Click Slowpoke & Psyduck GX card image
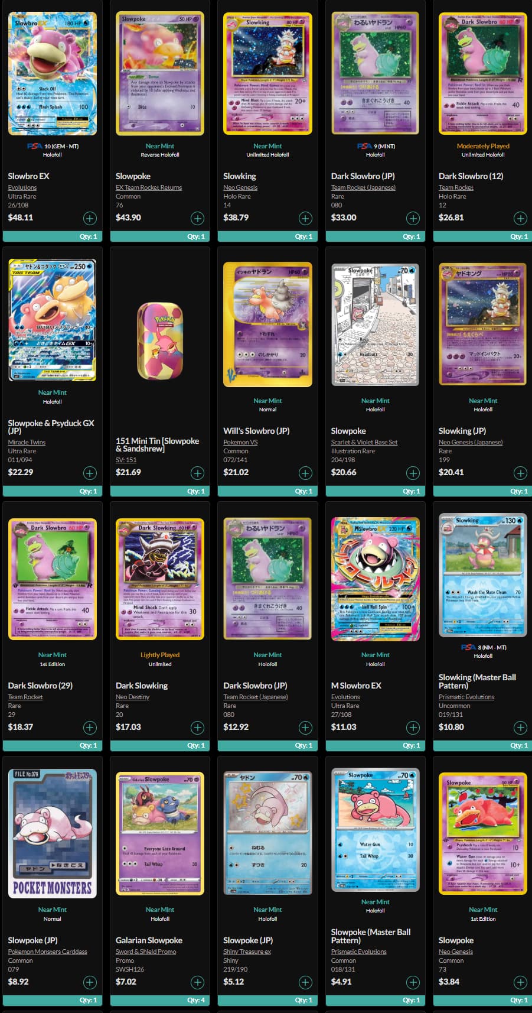532x1013 pixels. point(53,320)
